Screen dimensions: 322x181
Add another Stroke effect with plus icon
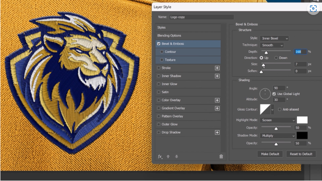217,68
